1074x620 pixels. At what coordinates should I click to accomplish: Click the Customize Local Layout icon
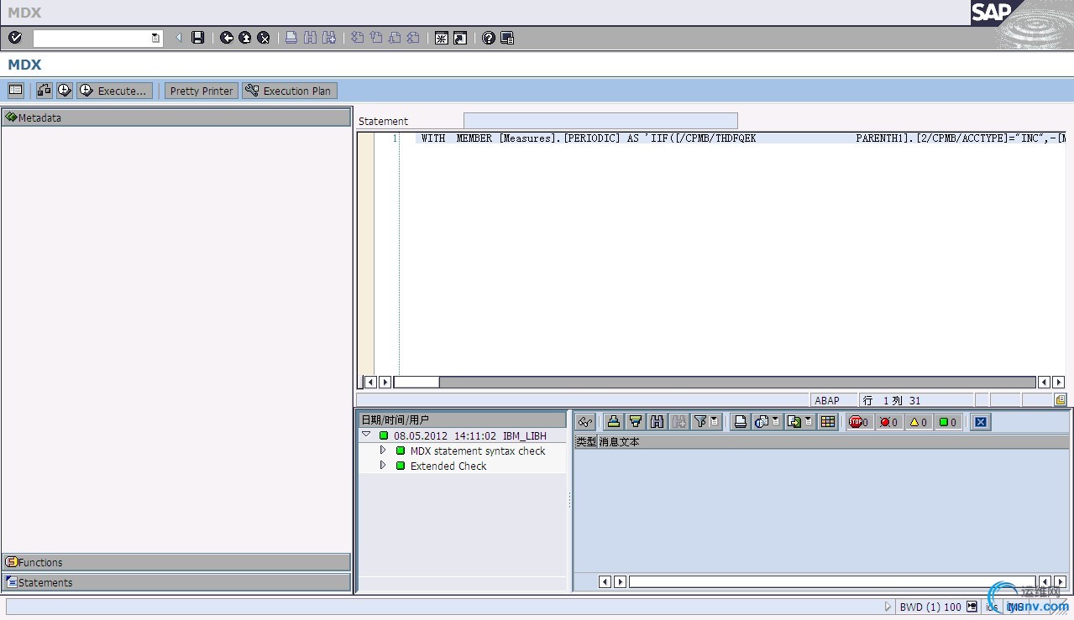pyautogui.click(x=507, y=38)
